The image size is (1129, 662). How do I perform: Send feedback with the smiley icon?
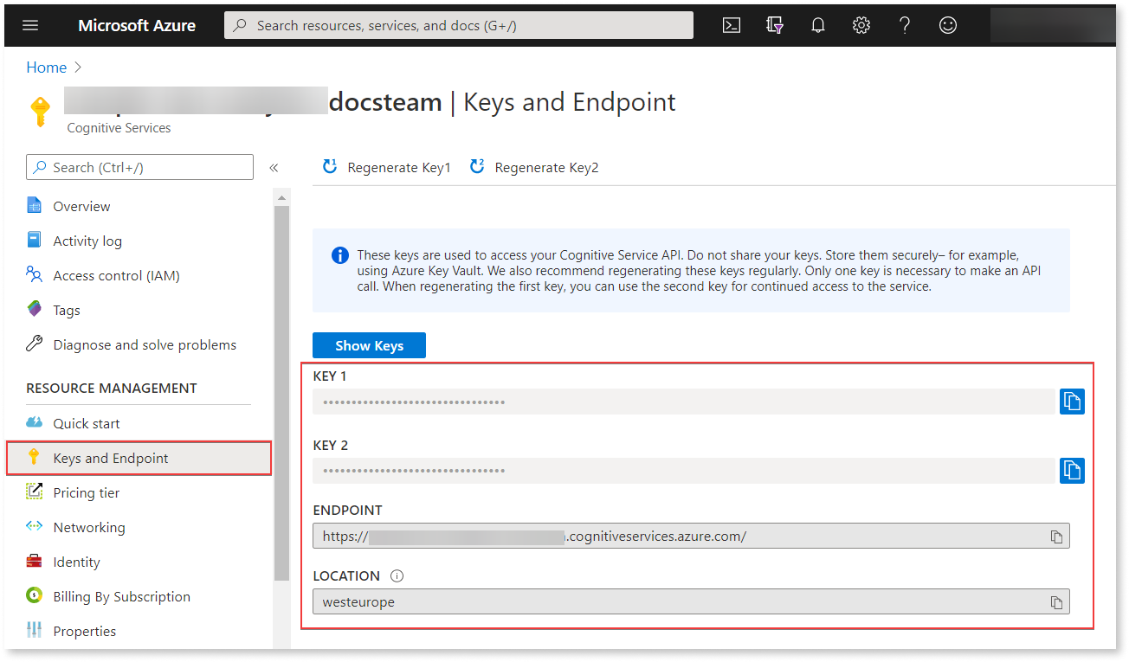(947, 25)
